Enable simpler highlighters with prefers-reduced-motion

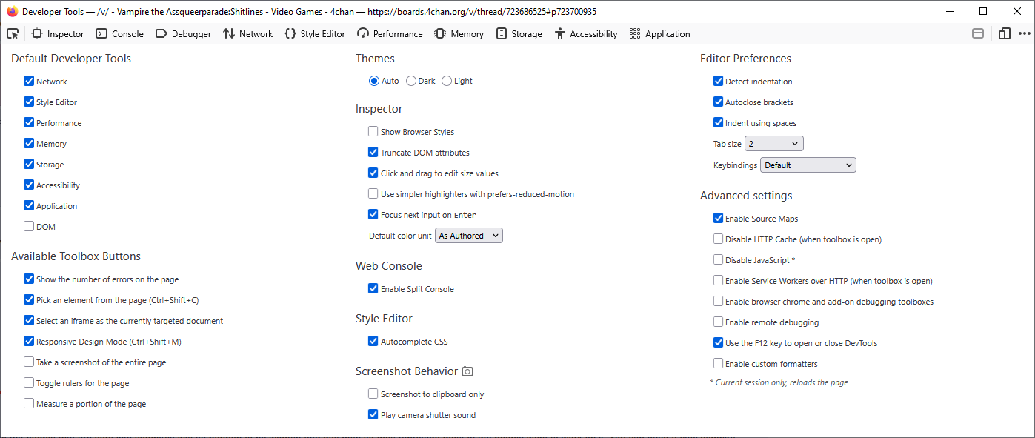coord(373,194)
